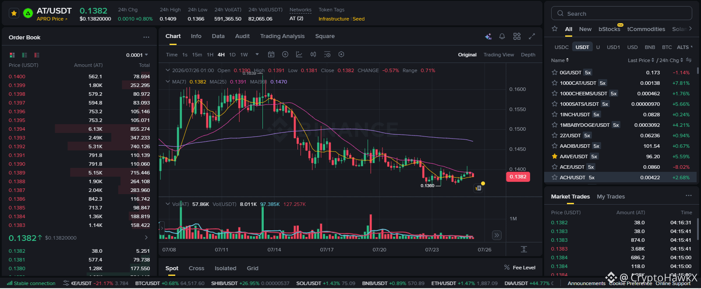Show more market category tabs arrow
The width and height of the screenshot is (701, 289).
pyautogui.click(x=690, y=29)
